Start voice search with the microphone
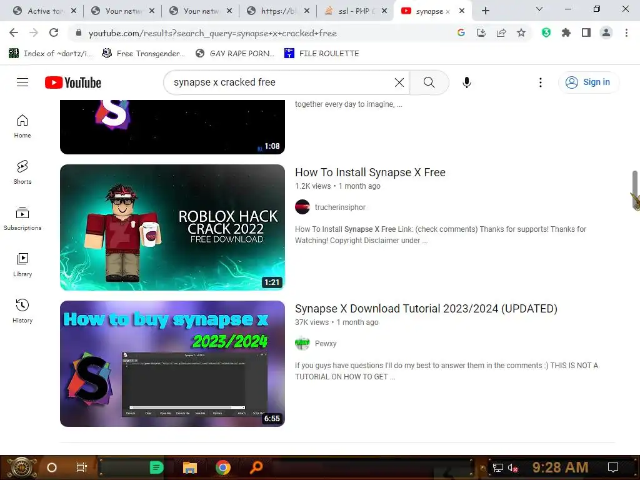Viewport: 640px width, 480px height. (466, 82)
